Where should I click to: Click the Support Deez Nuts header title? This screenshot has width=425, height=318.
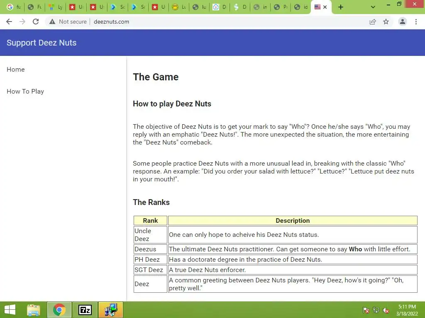pos(42,43)
